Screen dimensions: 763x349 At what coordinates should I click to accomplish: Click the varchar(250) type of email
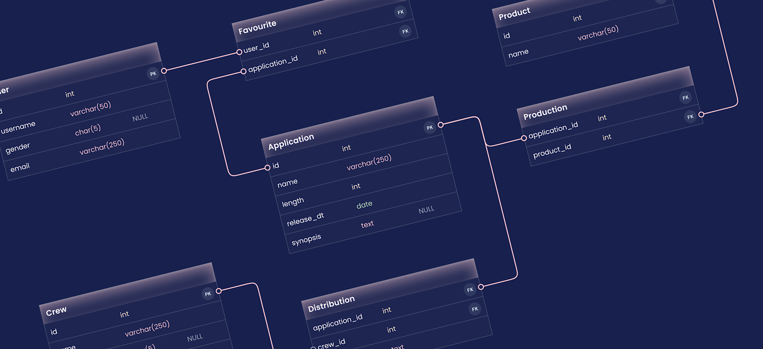coord(102,147)
